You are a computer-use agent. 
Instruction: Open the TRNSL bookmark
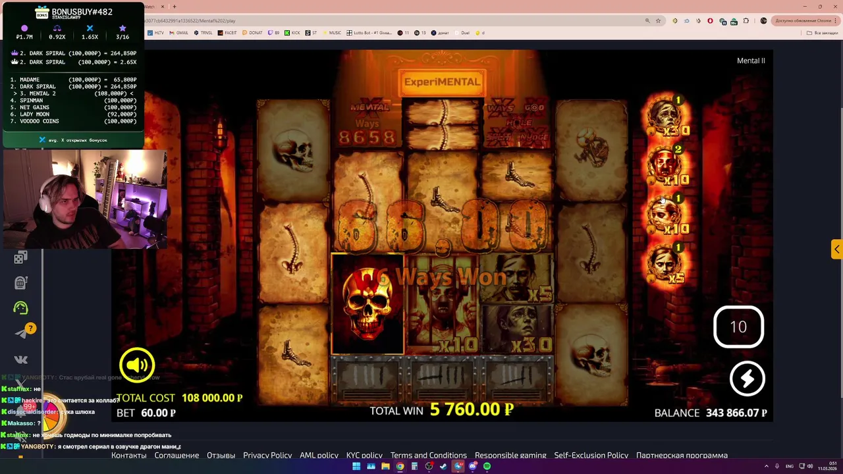[204, 32]
